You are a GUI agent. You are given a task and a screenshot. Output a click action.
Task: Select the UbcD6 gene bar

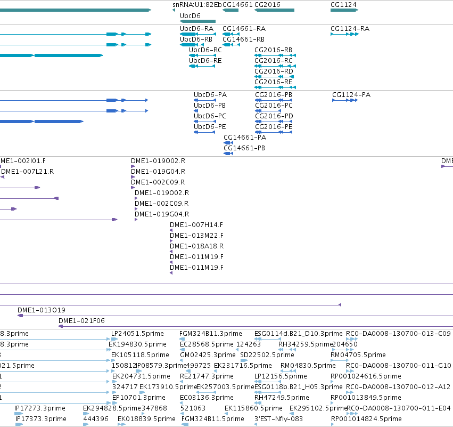197,21
